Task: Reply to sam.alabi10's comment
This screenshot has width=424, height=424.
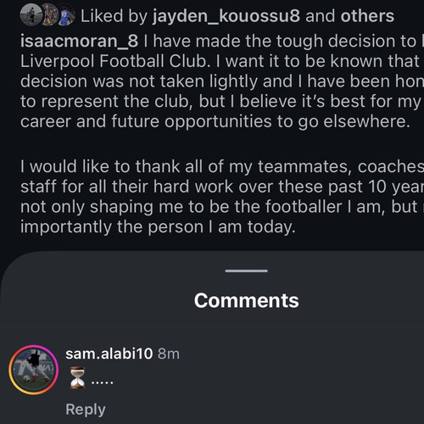Action: coord(86,410)
